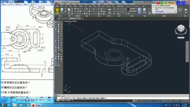Click the highlighted Cone primitive tool

pyautogui.click(x=57, y=11)
